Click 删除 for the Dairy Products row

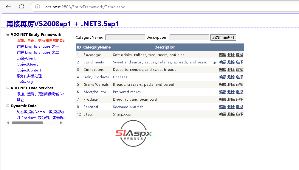click(x=231, y=77)
